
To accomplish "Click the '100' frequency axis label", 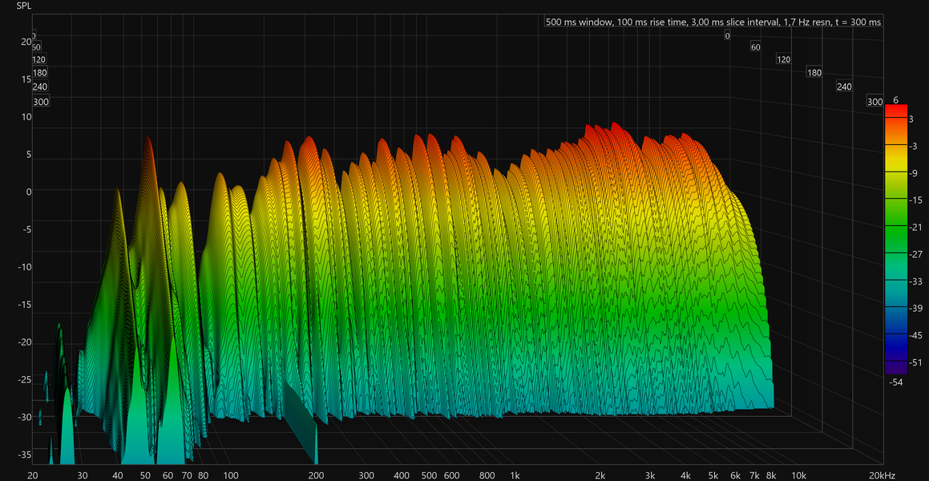I will tap(231, 475).
